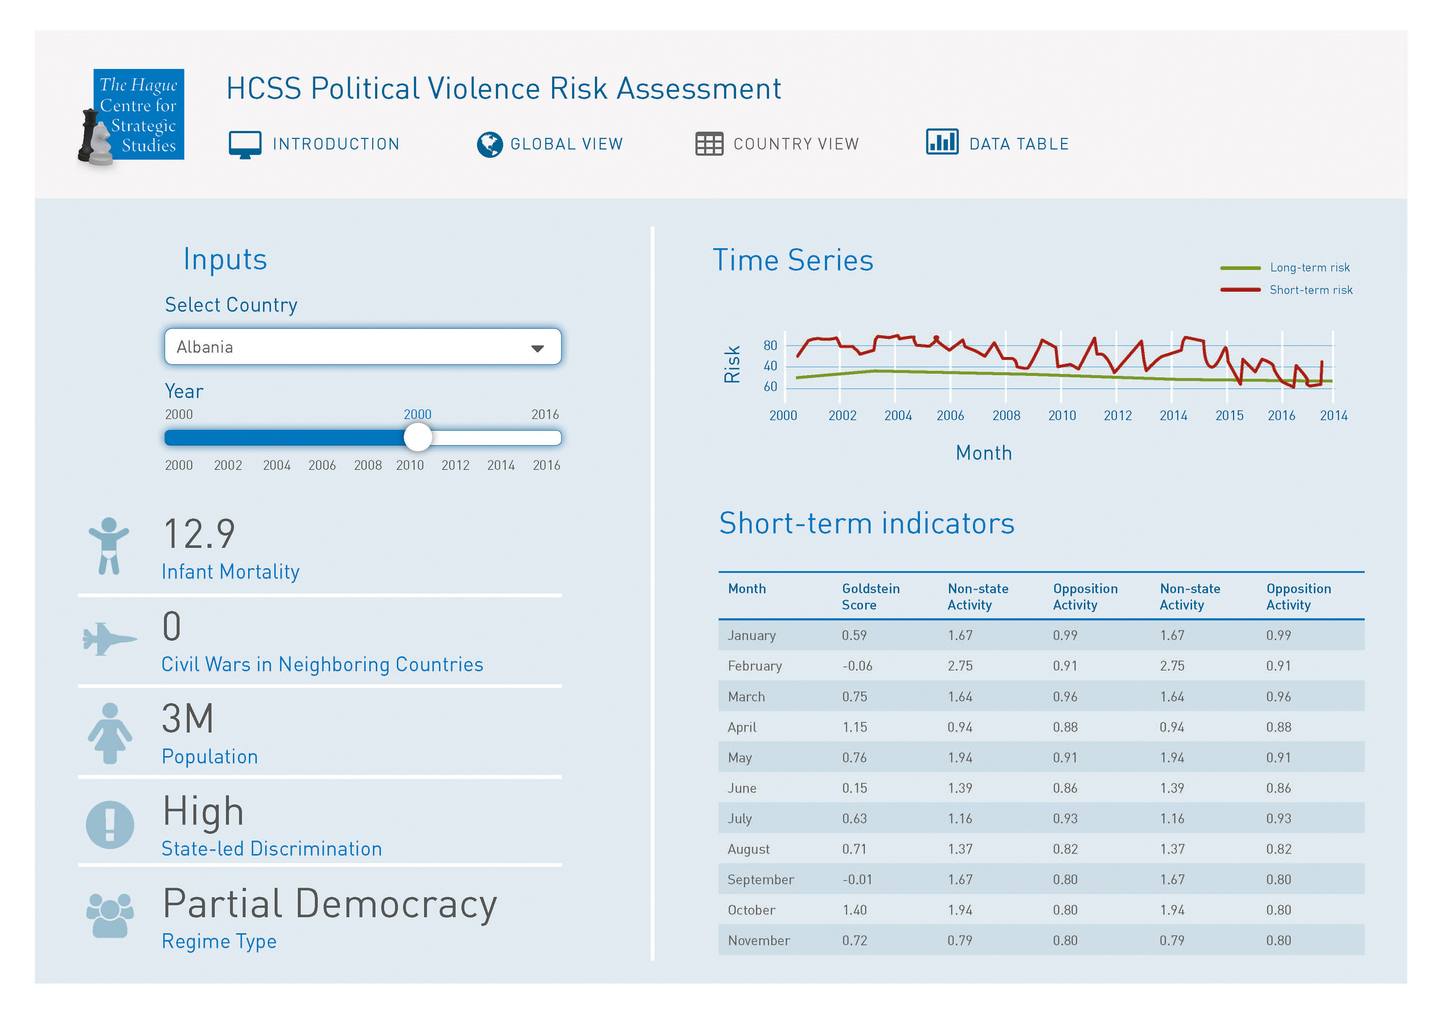This screenshot has width=1438, height=1017.
Task: Open the GLOBAL VIEW tab
Action: [566, 144]
